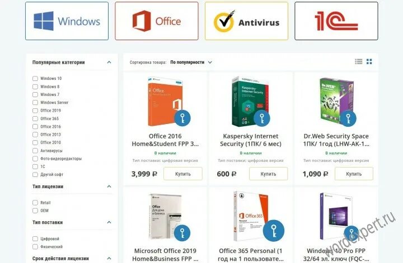The height and width of the screenshot is (263, 403).
Task: Select the Цифровой delivery type checkbox
Action: (x=35, y=238)
